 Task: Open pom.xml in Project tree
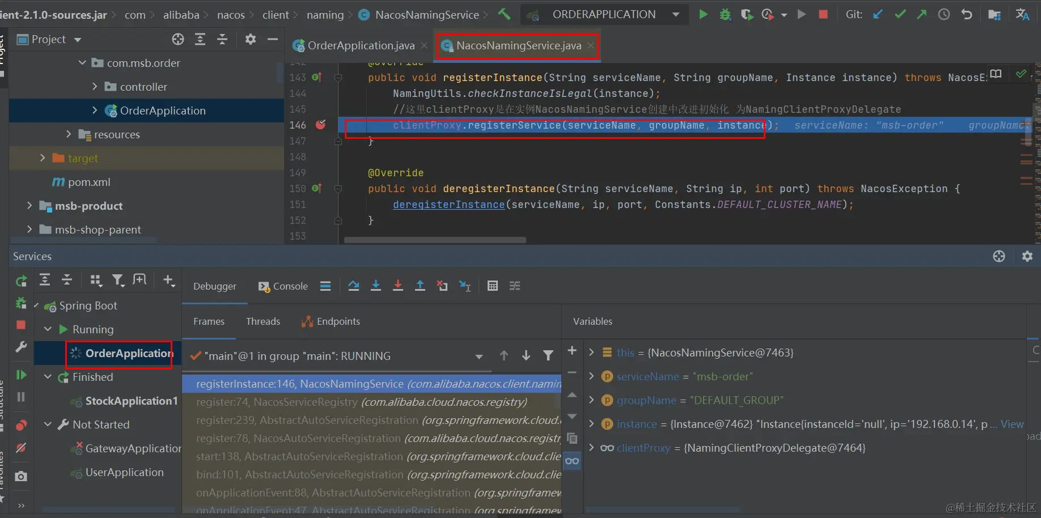[89, 182]
